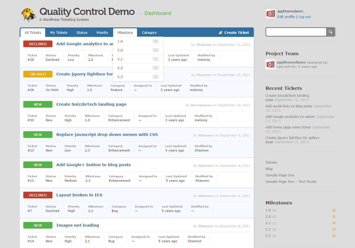Image resolution: width=355 pixels, height=248 pixels.
Task: Open RSS feed for milestone 2.0
Action: coord(334,216)
